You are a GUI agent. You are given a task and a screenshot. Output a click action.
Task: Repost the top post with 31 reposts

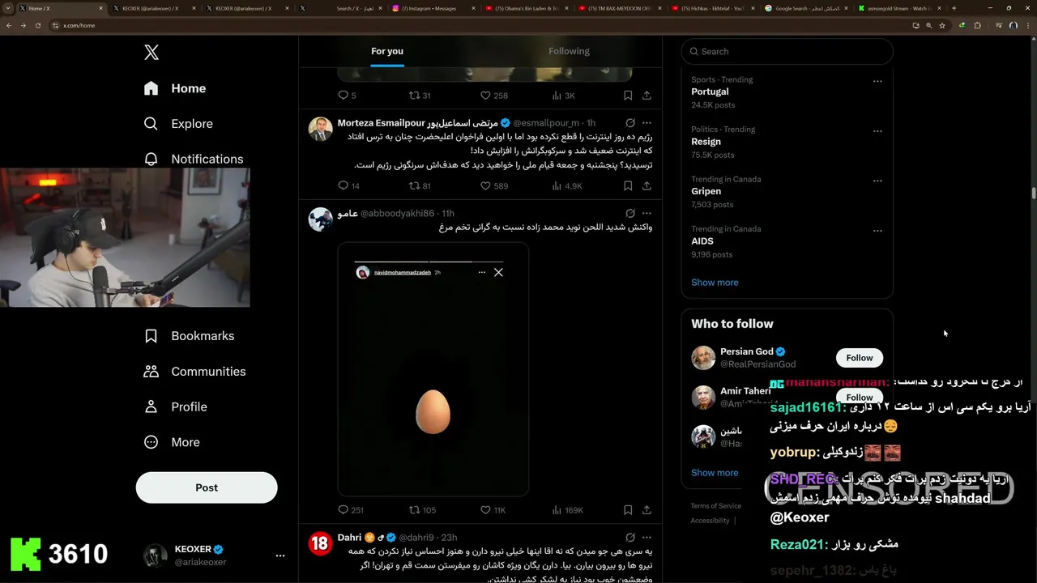pos(420,96)
